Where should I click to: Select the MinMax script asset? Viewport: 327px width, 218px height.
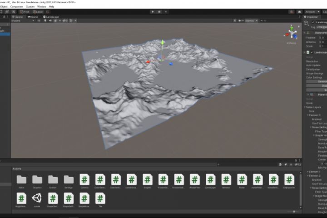coord(226,181)
